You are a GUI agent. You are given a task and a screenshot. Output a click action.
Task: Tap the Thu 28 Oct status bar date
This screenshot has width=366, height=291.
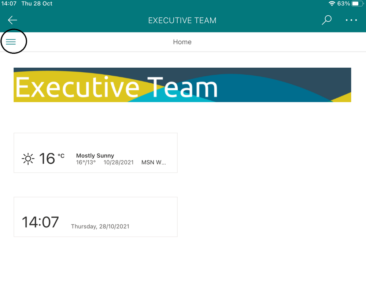(x=37, y=4)
